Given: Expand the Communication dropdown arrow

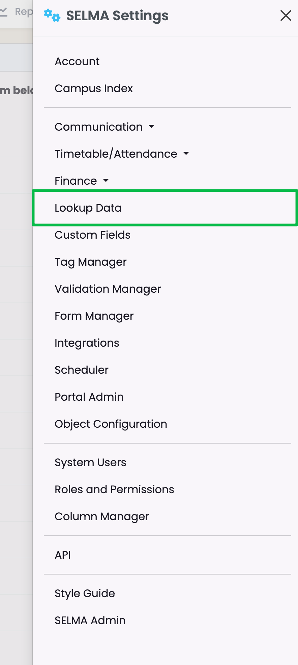Looking at the screenshot, I should pyautogui.click(x=151, y=127).
